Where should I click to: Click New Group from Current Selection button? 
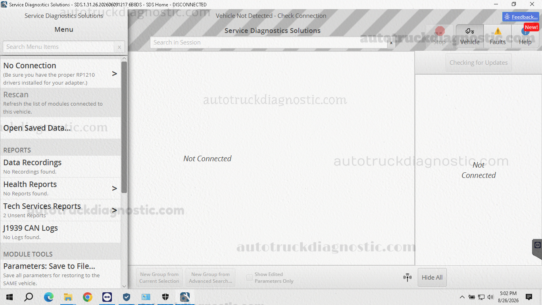pos(159,278)
